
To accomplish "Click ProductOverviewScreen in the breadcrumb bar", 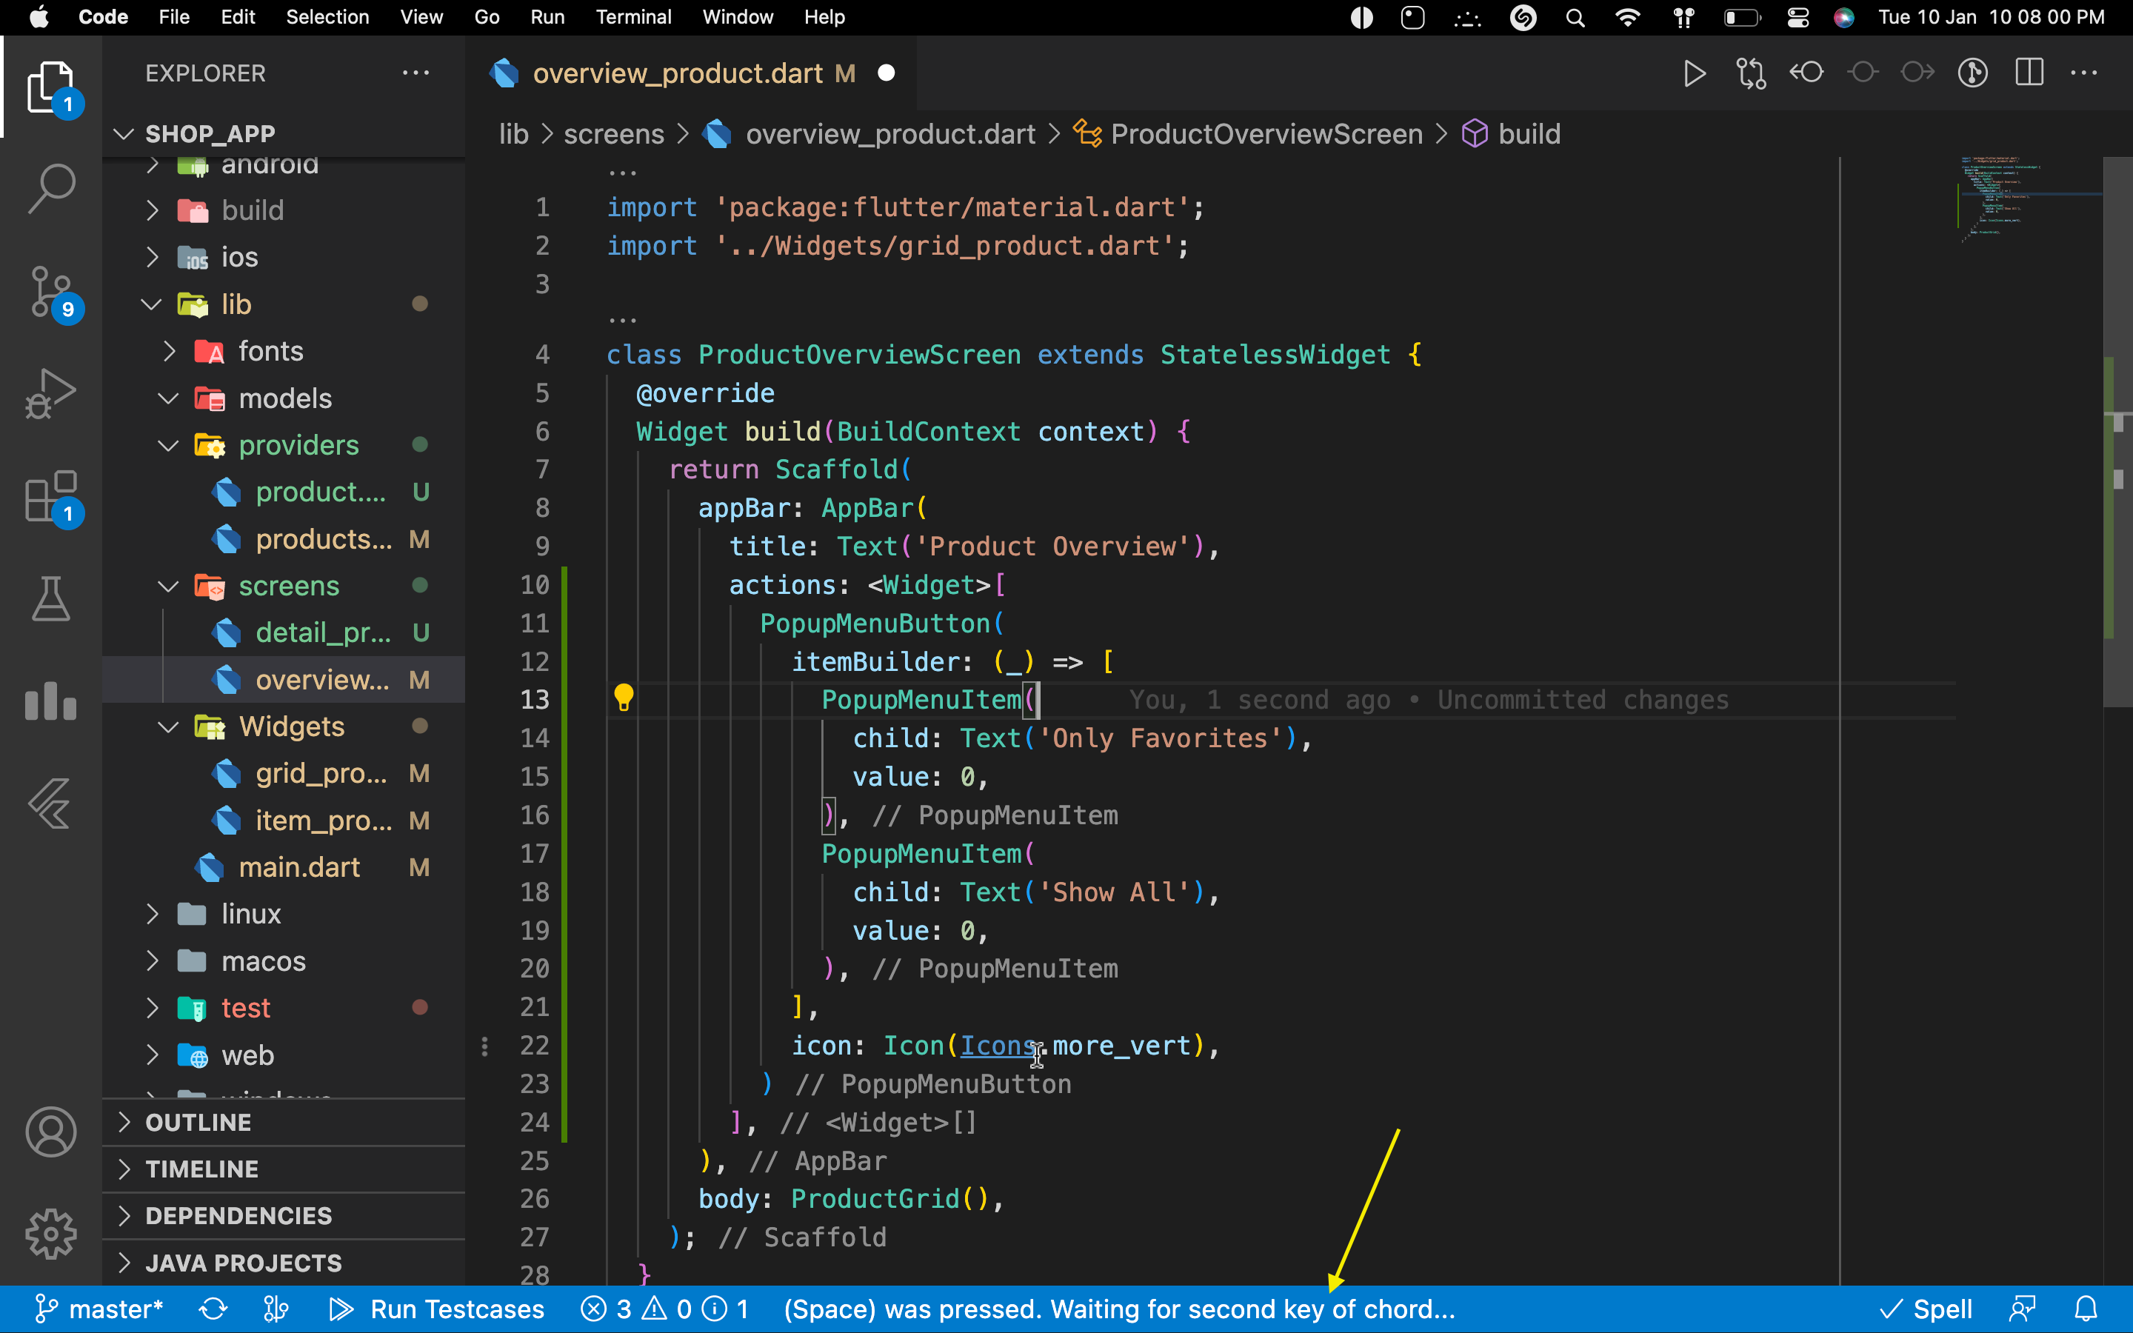I will click(1266, 133).
